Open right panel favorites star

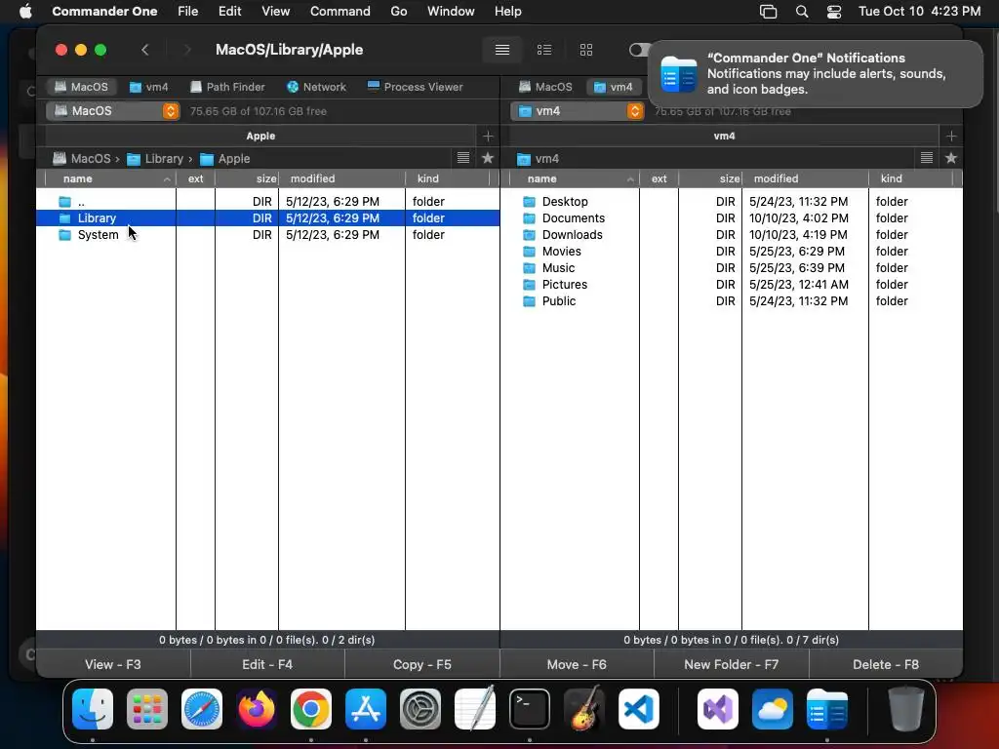click(950, 158)
